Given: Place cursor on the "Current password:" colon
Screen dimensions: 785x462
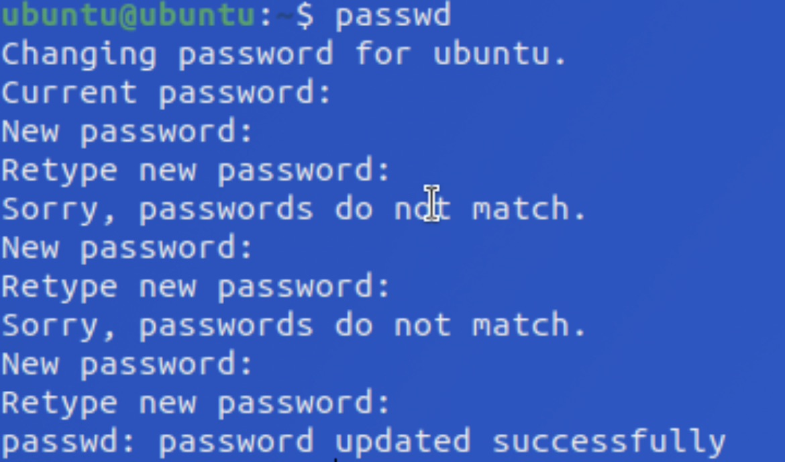Looking at the screenshot, I should pos(325,93).
